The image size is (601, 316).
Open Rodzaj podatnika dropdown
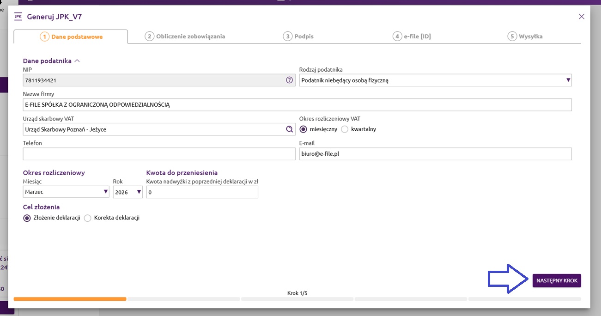pos(435,80)
